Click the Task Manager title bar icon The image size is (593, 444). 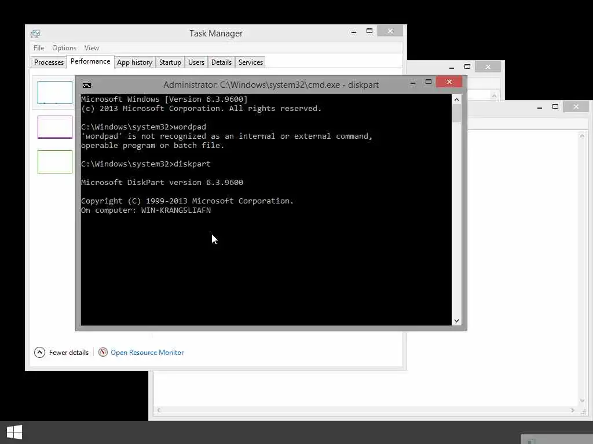(35, 34)
